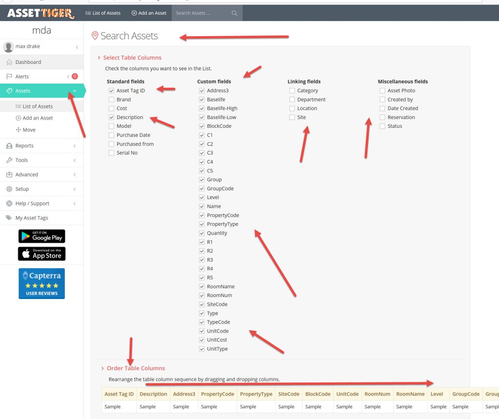Click the search magnifier icon
The width and height of the screenshot is (499, 419).
234,13
